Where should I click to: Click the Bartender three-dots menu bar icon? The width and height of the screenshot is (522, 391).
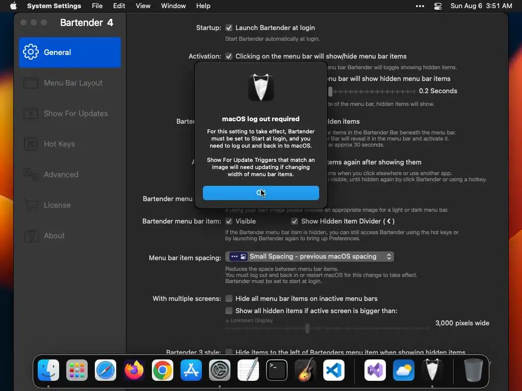(420, 6)
